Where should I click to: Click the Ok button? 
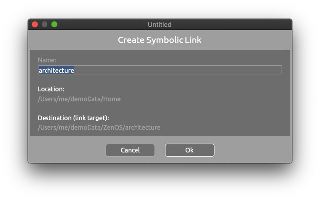tap(189, 150)
